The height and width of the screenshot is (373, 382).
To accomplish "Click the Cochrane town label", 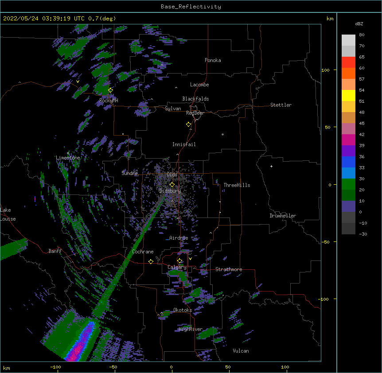I will pyautogui.click(x=143, y=252).
